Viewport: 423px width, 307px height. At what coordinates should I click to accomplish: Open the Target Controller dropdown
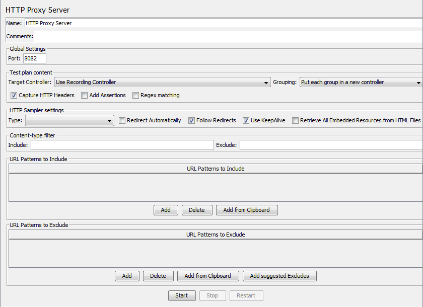coord(162,82)
